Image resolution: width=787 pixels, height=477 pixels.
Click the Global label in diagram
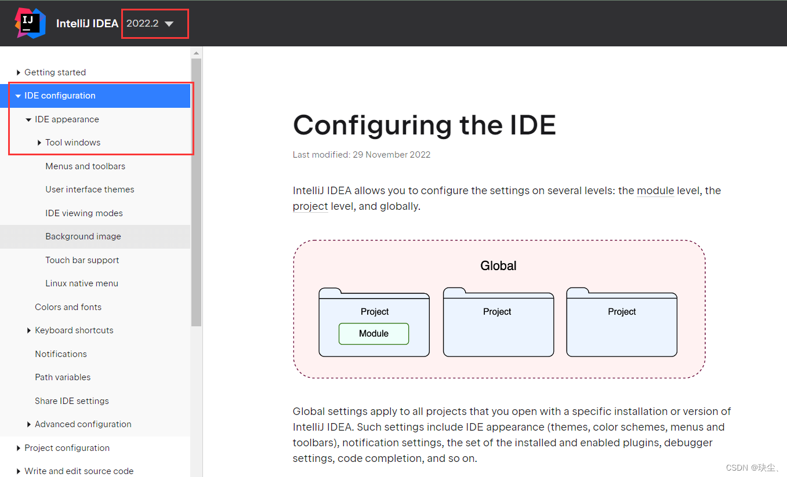click(498, 266)
